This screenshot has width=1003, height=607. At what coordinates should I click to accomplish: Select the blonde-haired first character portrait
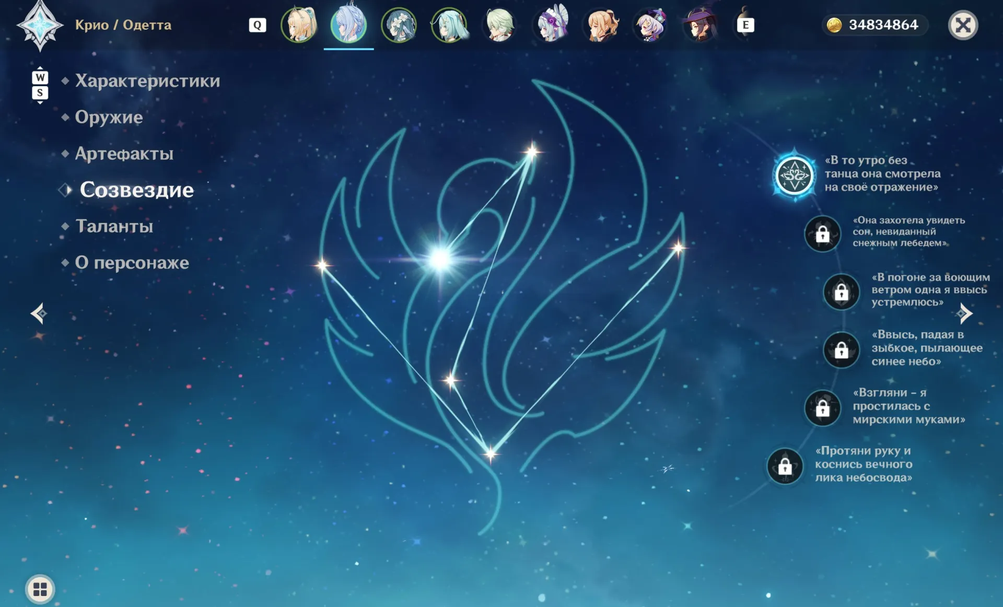pos(299,25)
